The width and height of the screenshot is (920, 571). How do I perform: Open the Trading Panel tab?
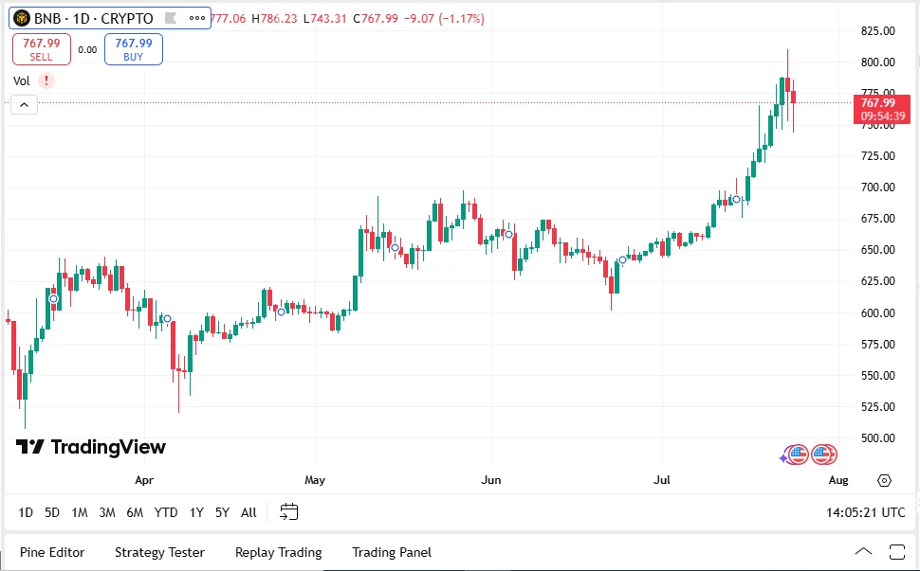click(x=392, y=552)
